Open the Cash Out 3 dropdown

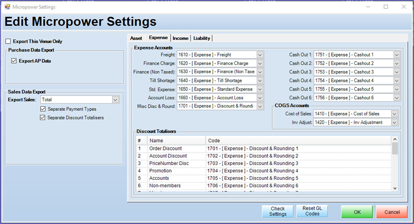[x=396, y=72]
